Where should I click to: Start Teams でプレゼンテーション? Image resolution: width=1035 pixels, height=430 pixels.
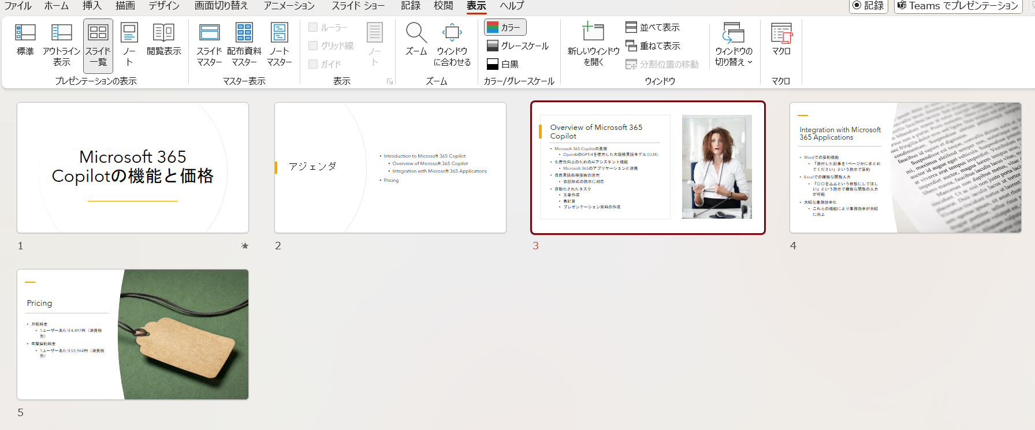(958, 6)
